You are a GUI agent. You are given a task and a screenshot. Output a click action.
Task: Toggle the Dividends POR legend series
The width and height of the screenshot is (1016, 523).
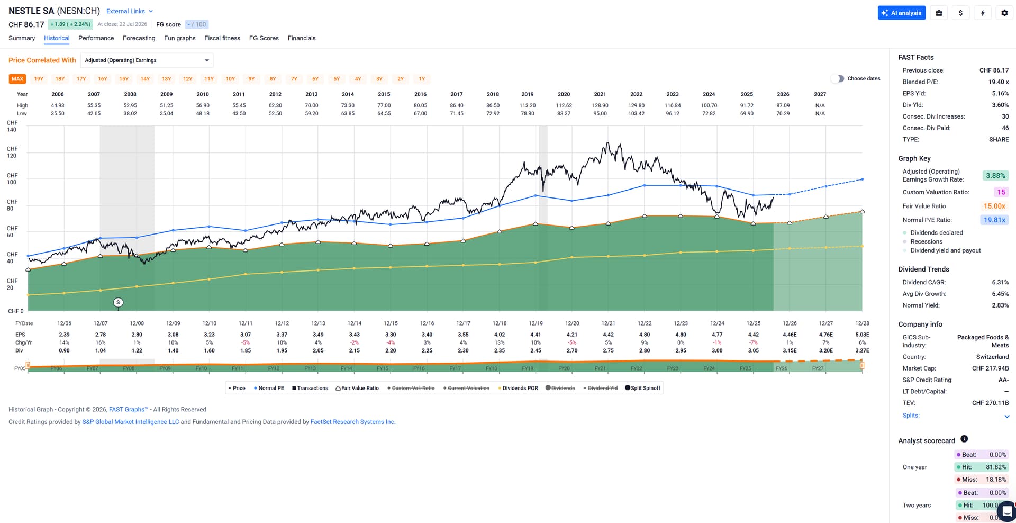tap(518, 388)
